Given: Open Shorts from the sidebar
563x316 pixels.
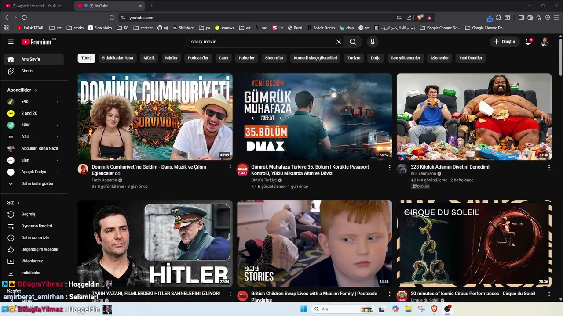Looking at the screenshot, I should (34, 71).
